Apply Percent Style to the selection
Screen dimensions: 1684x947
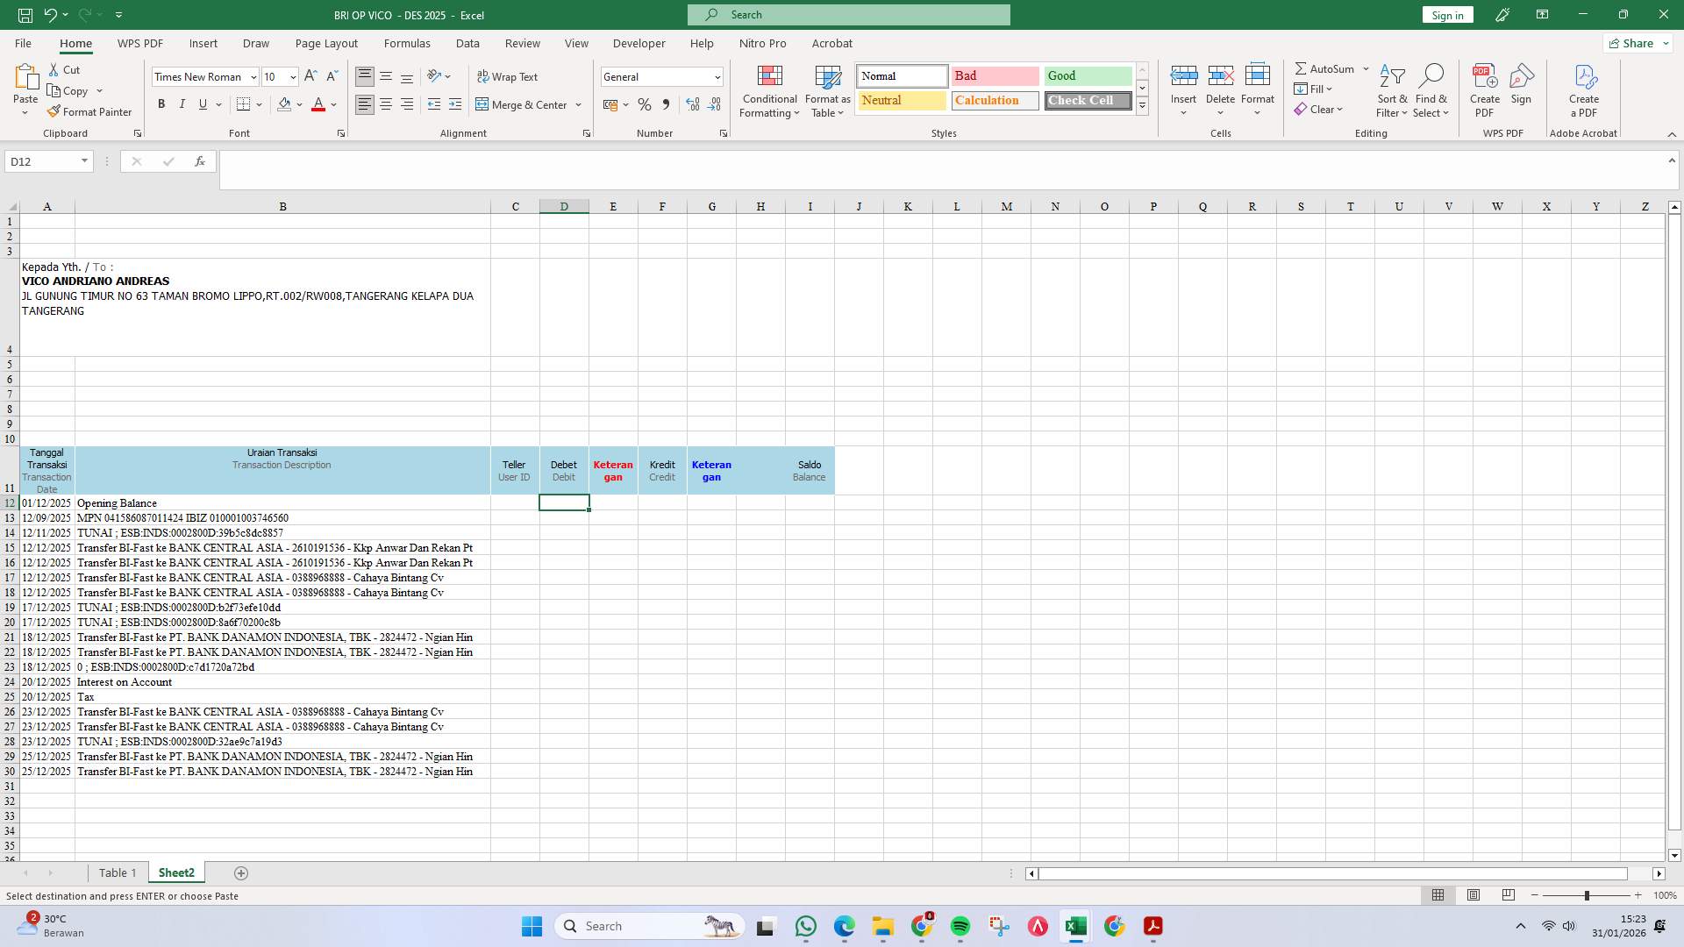tap(645, 104)
